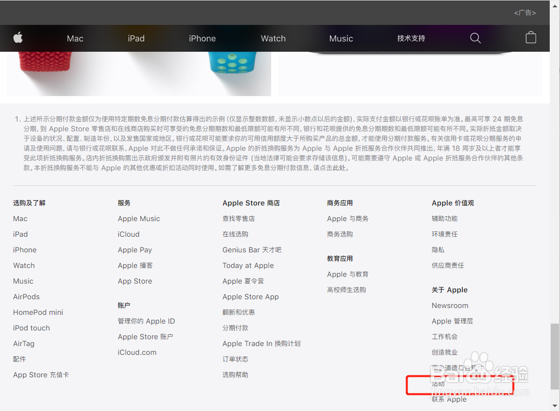Viewport: 560px width, 411px height.
Task: Open 翻新和优惠 link
Action: click(x=238, y=312)
